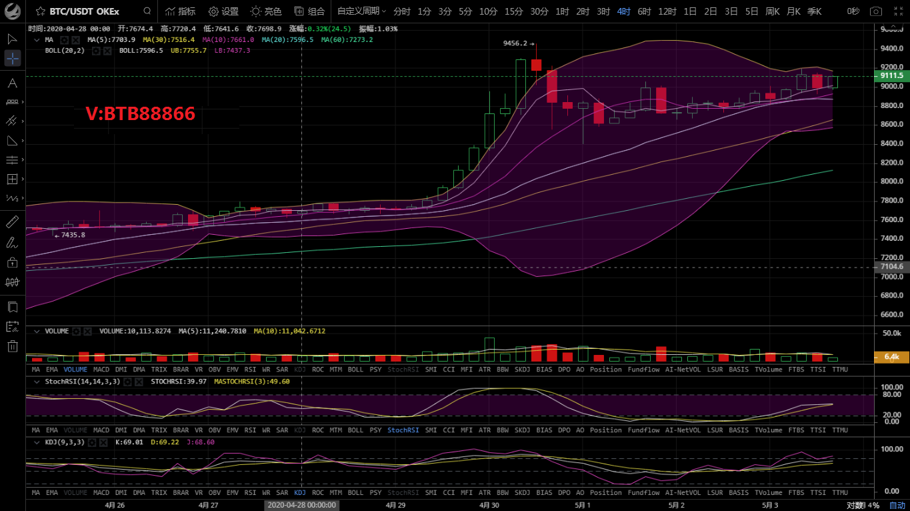Select the text annotation tool
This screenshot has width=910, height=511.
[13, 83]
